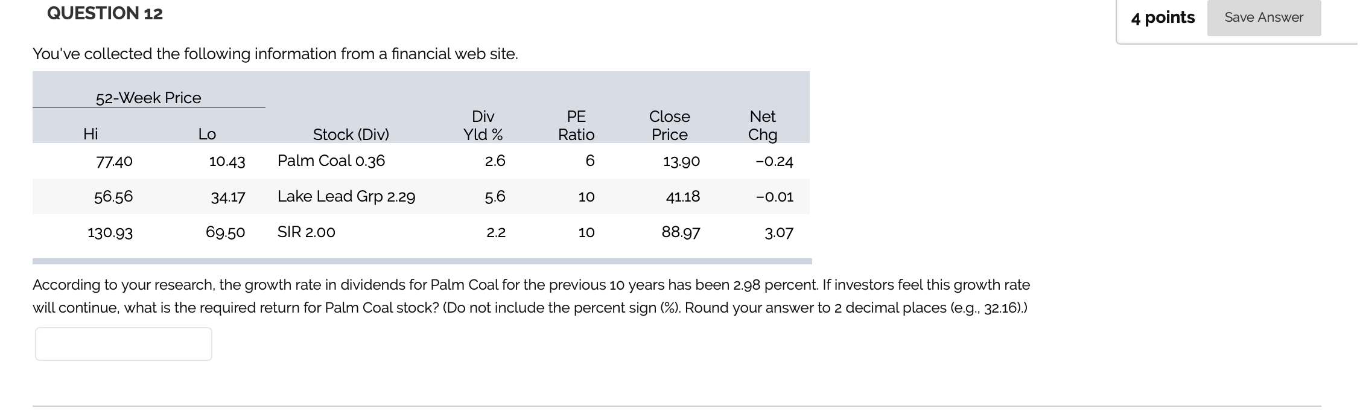This screenshot has height=414, width=1360.
Task: Click SIR's net change value 3.07
Action: pyautogui.click(x=778, y=232)
